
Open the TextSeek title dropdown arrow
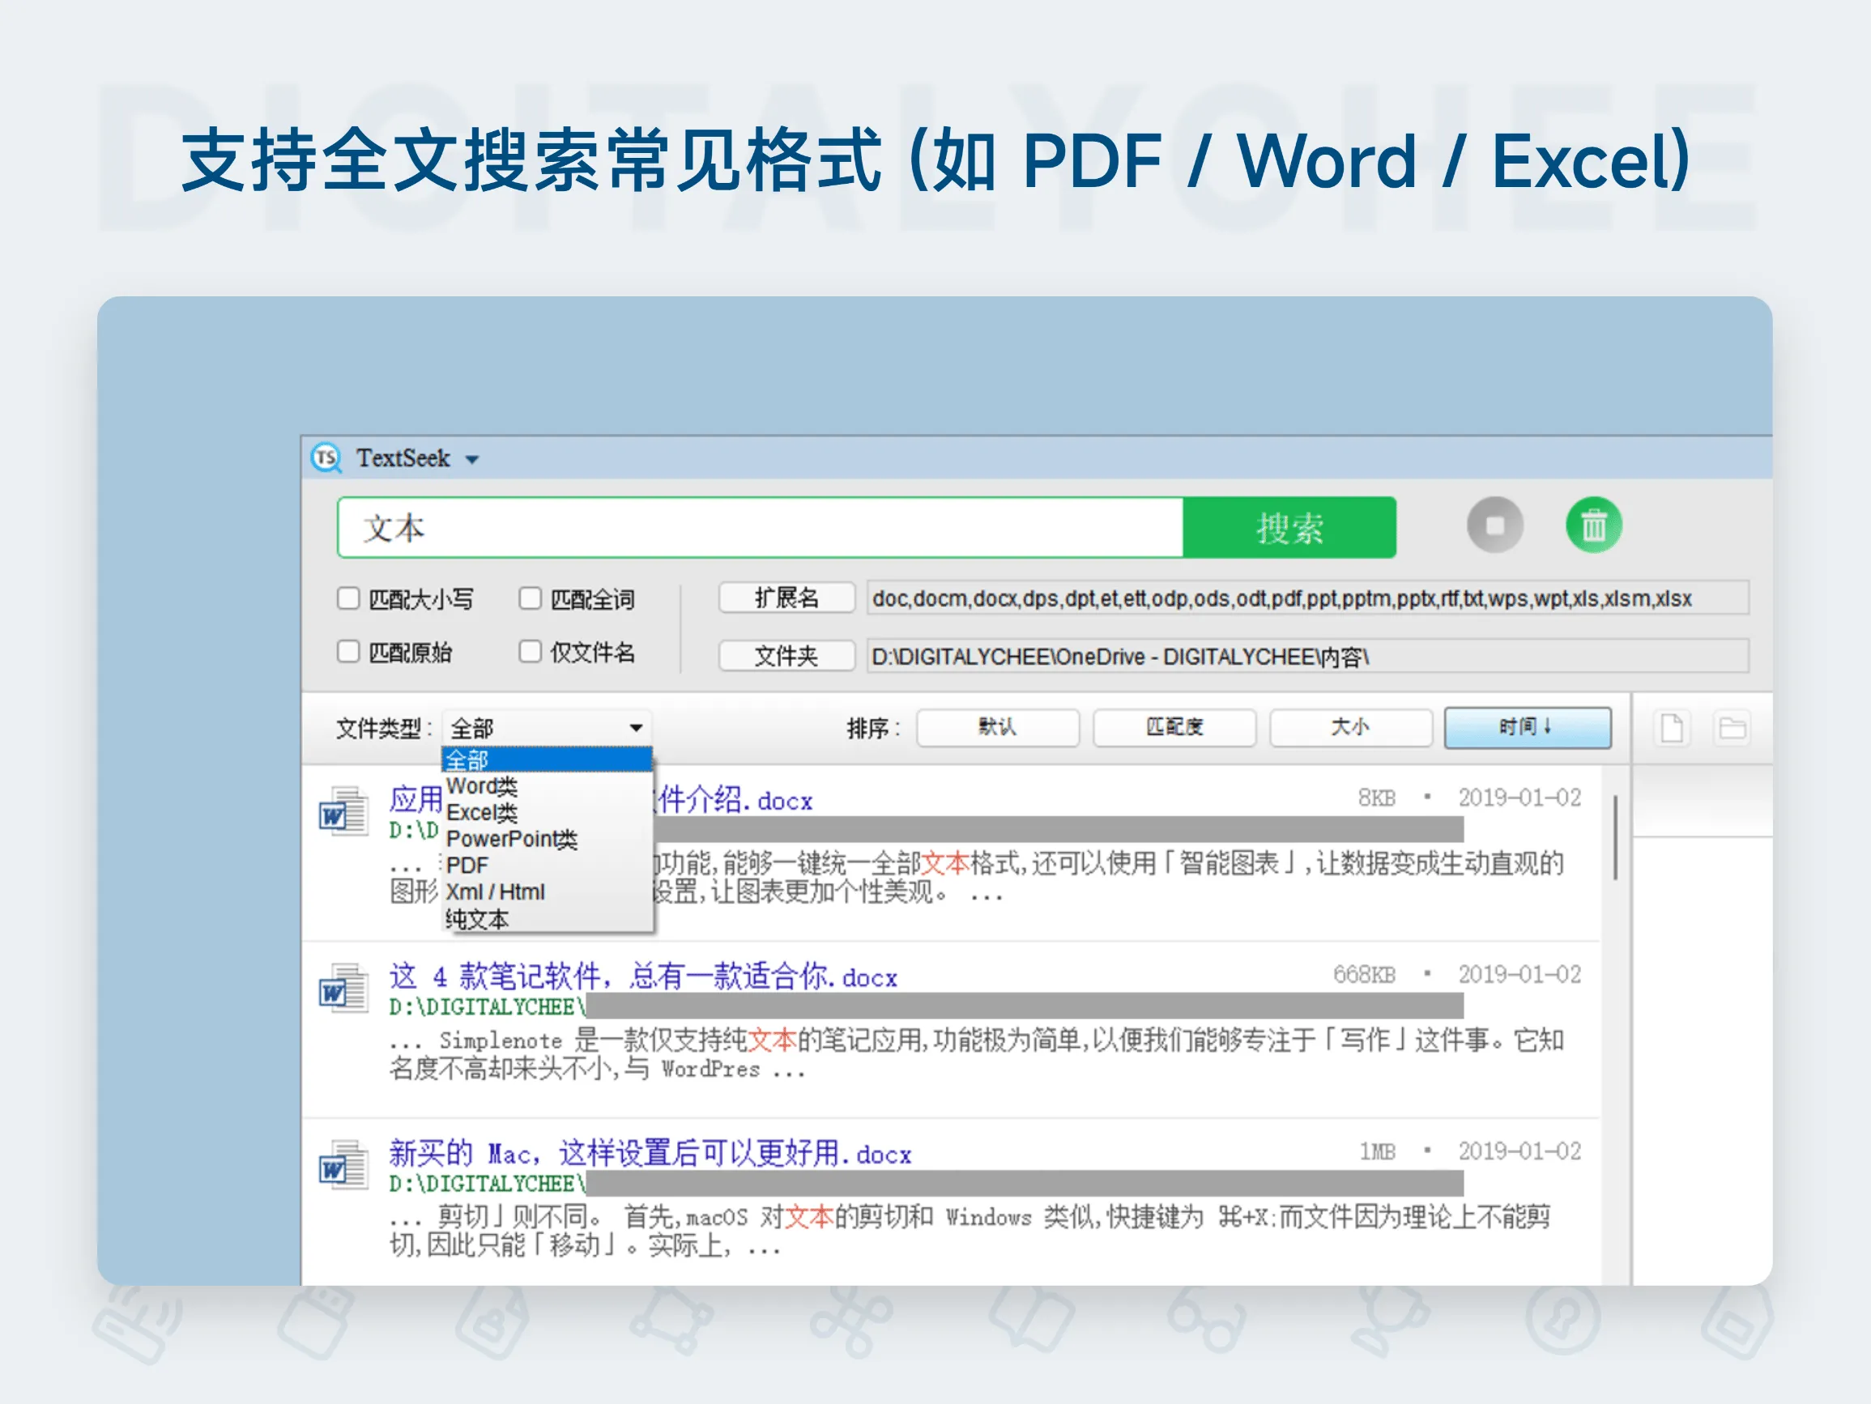tap(471, 459)
